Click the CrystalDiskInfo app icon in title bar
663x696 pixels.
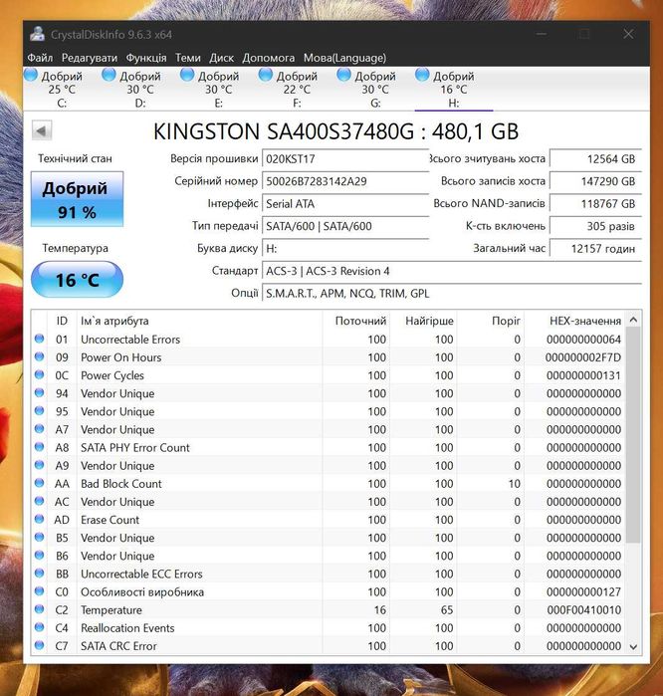coord(38,34)
